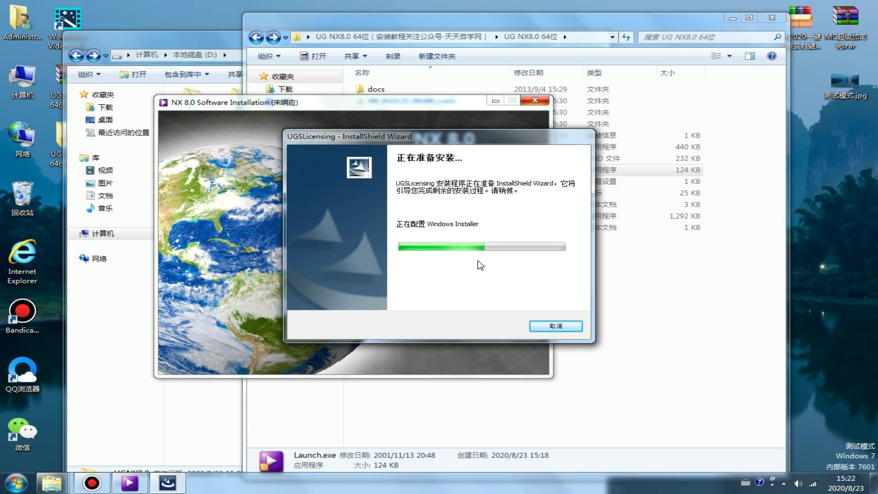The image size is (878, 494).
Task: Click the InstallShield logo icon in wizard
Action: click(359, 167)
